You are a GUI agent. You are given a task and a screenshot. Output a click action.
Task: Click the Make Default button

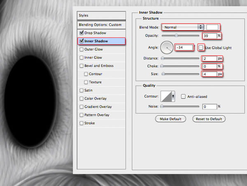click(x=170, y=119)
